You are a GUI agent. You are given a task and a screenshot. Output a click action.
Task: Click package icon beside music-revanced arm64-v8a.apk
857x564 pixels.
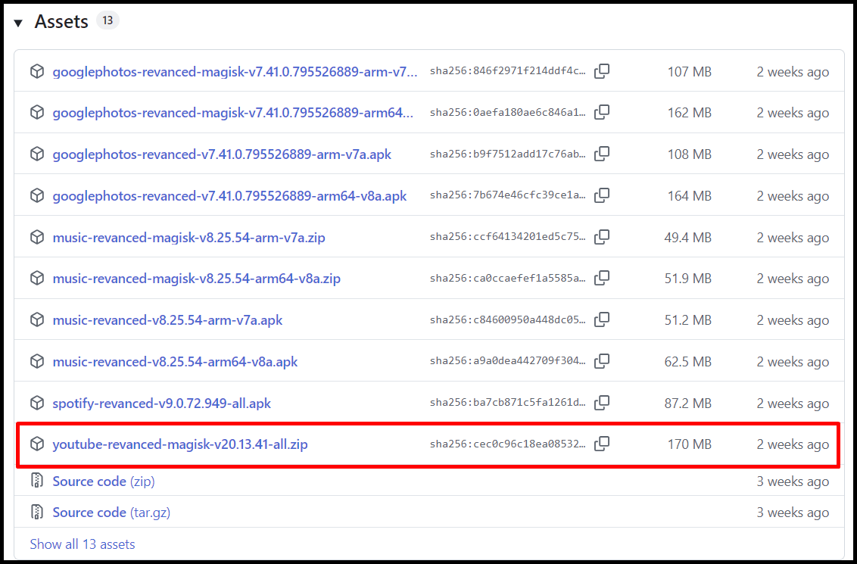point(36,361)
